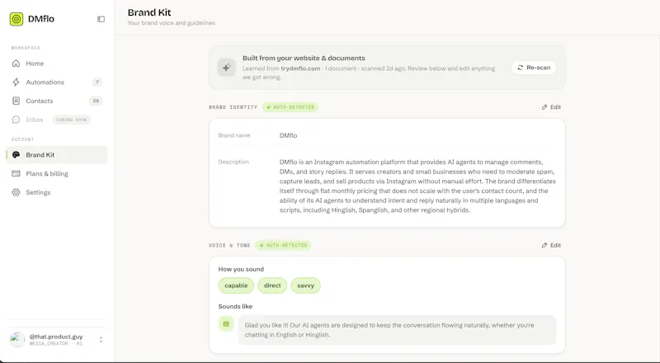660x363 pixels.
Task: Click the 'Brand name' field label
Action: point(234,135)
